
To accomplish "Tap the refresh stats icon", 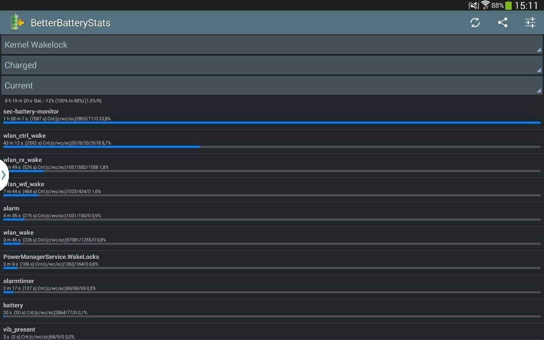I will 475,23.
